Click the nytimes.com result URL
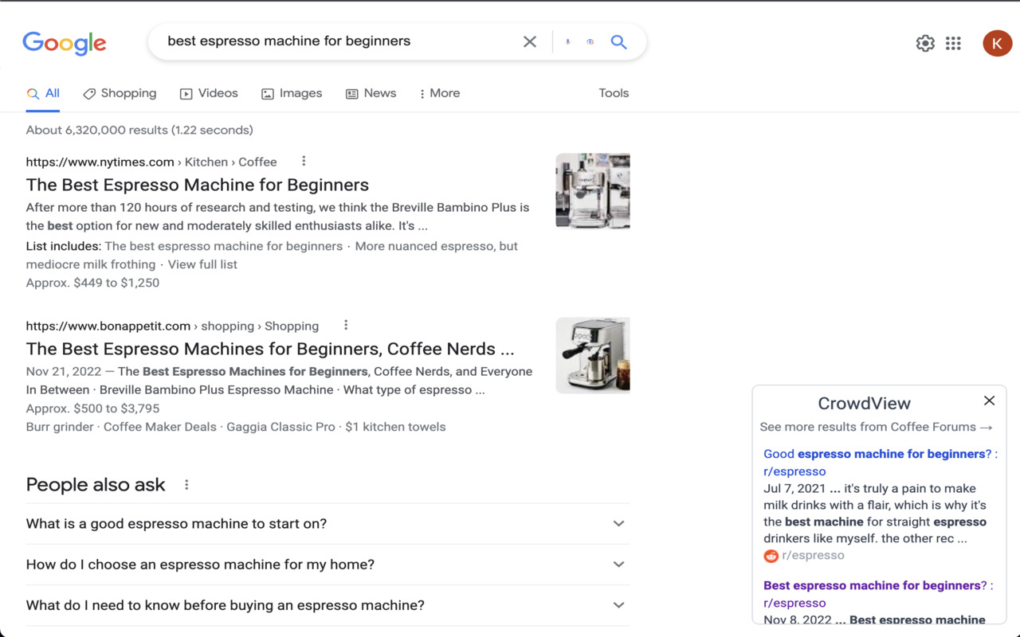The height and width of the screenshot is (637, 1020). coord(151,162)
